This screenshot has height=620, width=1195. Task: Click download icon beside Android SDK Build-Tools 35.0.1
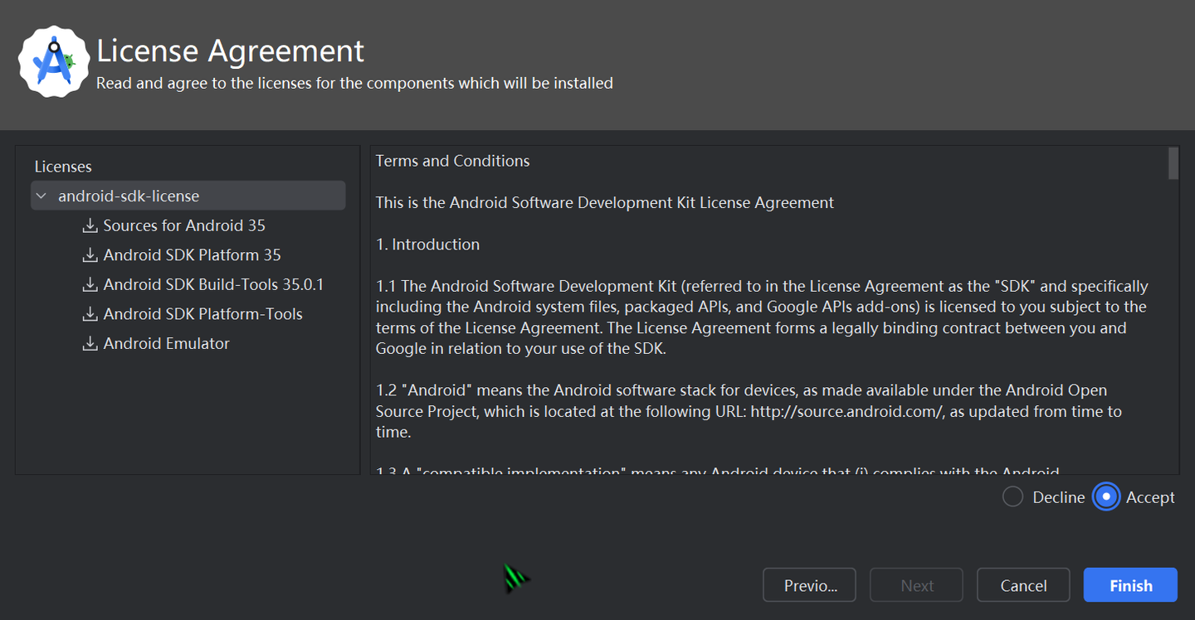pos(90,285)
